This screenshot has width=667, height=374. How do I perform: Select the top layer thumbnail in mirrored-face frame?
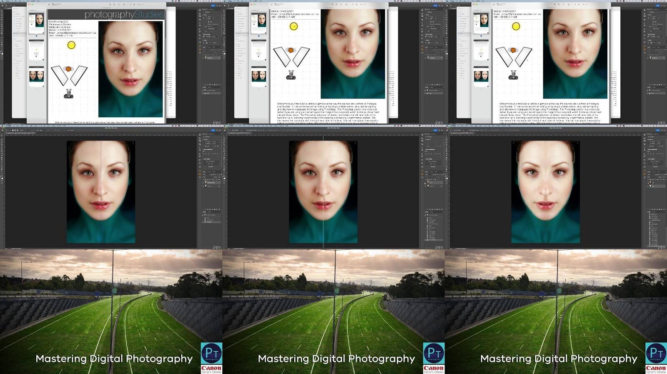[x=650, y=182]
